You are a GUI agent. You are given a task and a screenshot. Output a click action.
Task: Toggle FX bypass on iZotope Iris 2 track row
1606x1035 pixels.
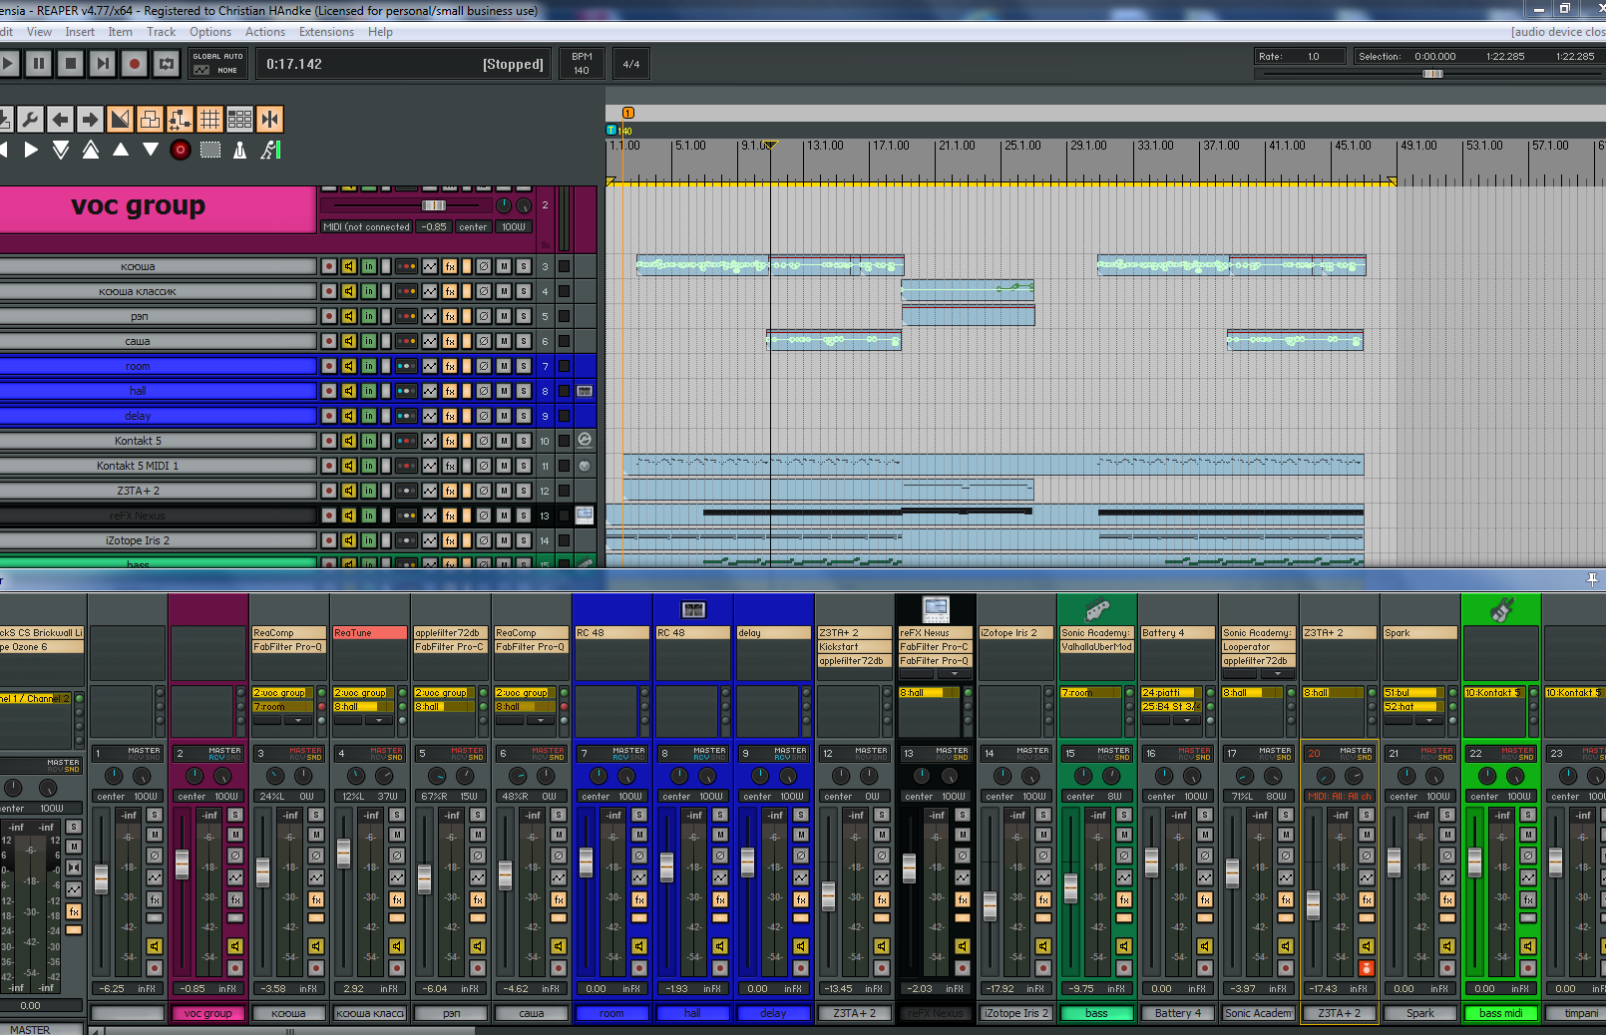[x=466, y=540]
